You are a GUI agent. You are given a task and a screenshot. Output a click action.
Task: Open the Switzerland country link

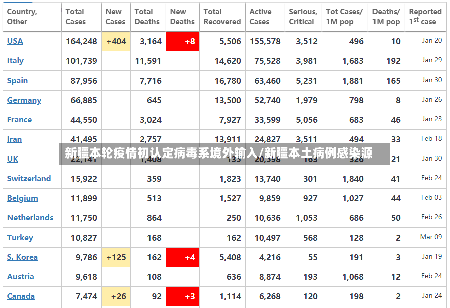[x=29, y=179]
